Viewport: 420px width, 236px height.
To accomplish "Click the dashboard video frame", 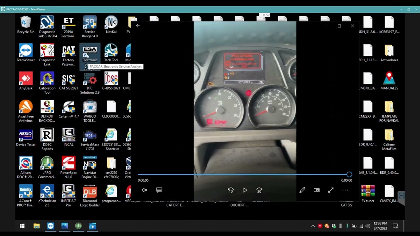I will (245, 111).
